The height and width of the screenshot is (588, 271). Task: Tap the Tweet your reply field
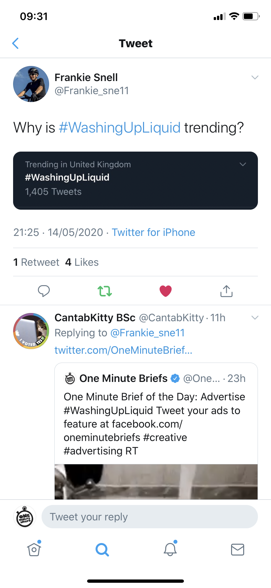click(x=150, y=517)
